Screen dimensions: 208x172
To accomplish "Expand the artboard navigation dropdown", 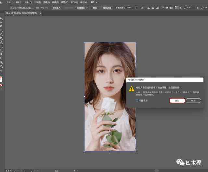I will (31, 171).
